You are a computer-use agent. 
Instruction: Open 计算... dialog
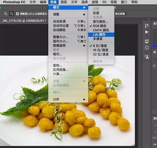click(x=68, y=74)
